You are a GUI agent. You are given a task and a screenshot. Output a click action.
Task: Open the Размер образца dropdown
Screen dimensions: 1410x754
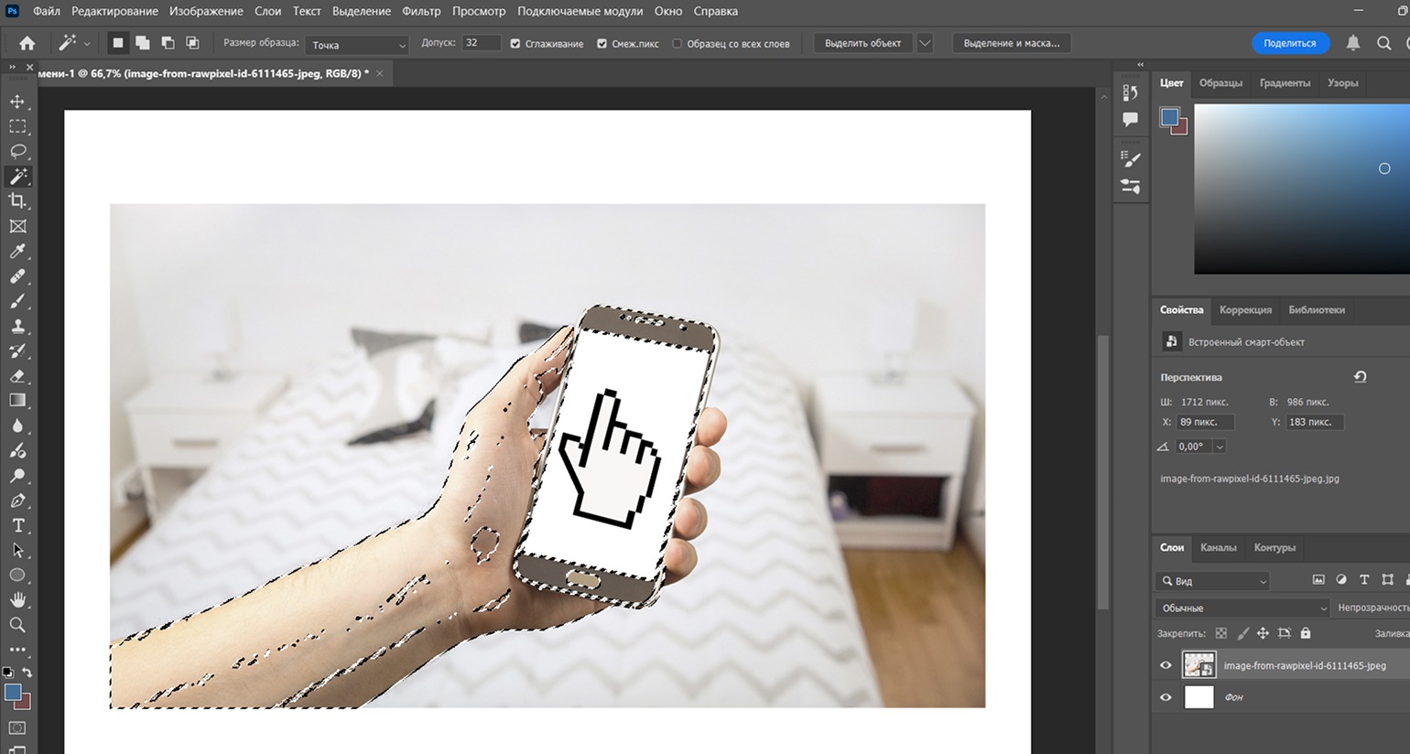pos(358,44)
